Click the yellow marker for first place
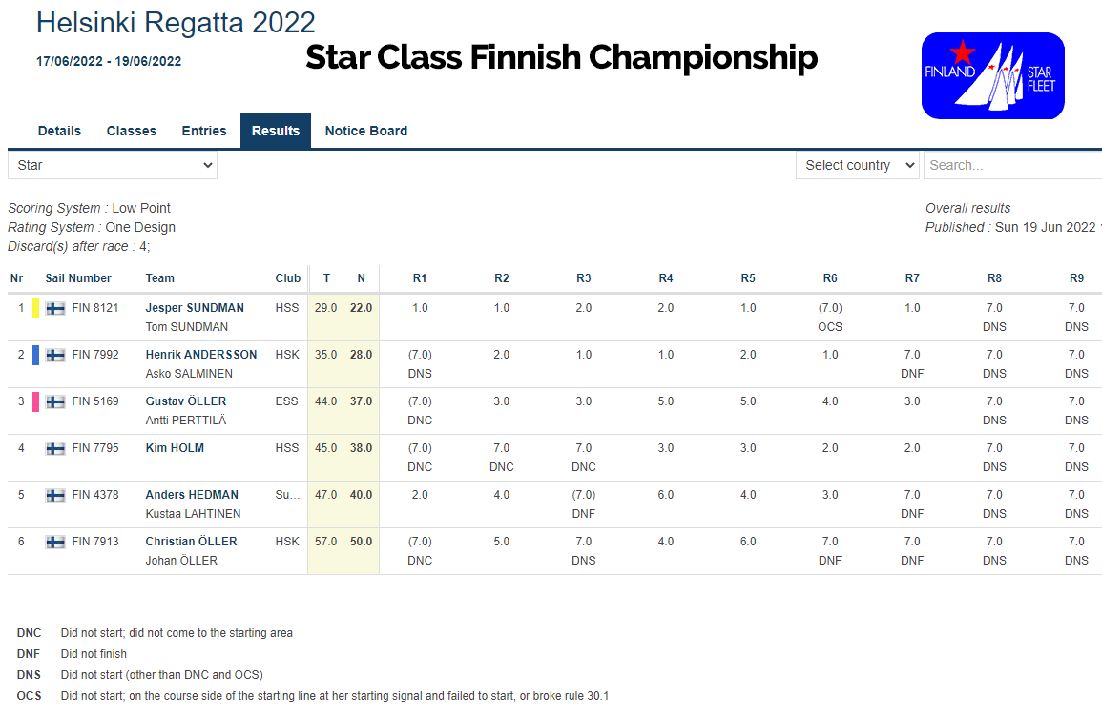 [36, 308]
